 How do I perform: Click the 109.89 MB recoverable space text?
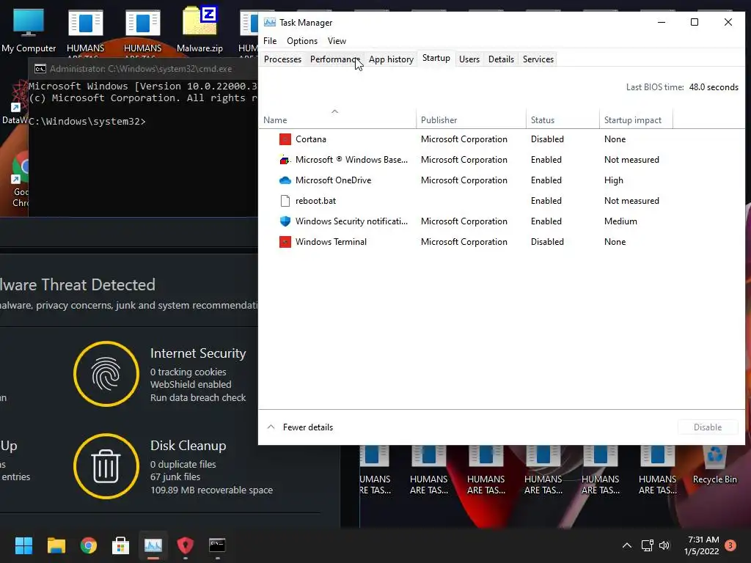[211, 490]
